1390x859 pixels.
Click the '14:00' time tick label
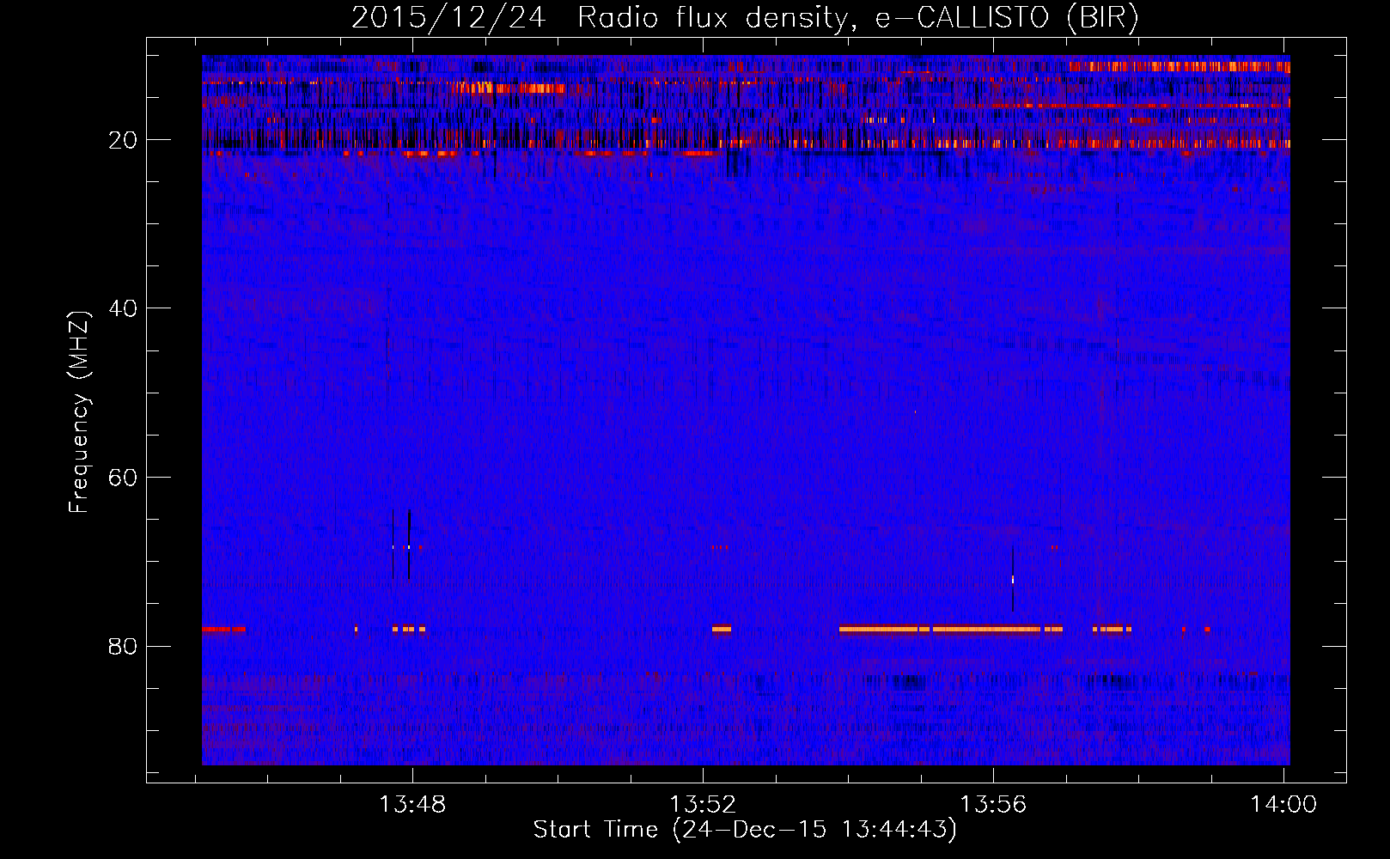click(x=1283, y=805)
